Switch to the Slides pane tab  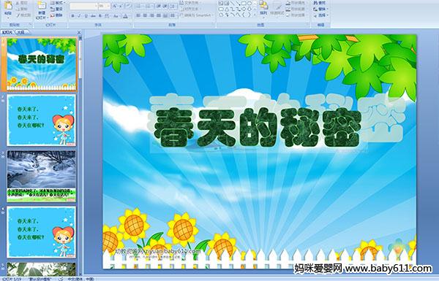(7, 32)
